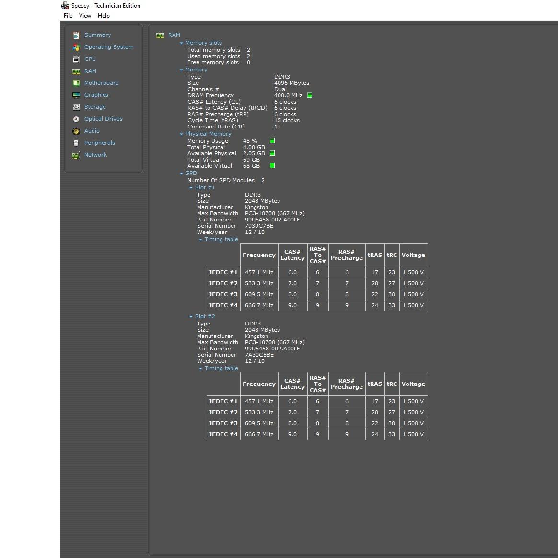
Task: Collapse the Memory slots section
Action: 182,43
